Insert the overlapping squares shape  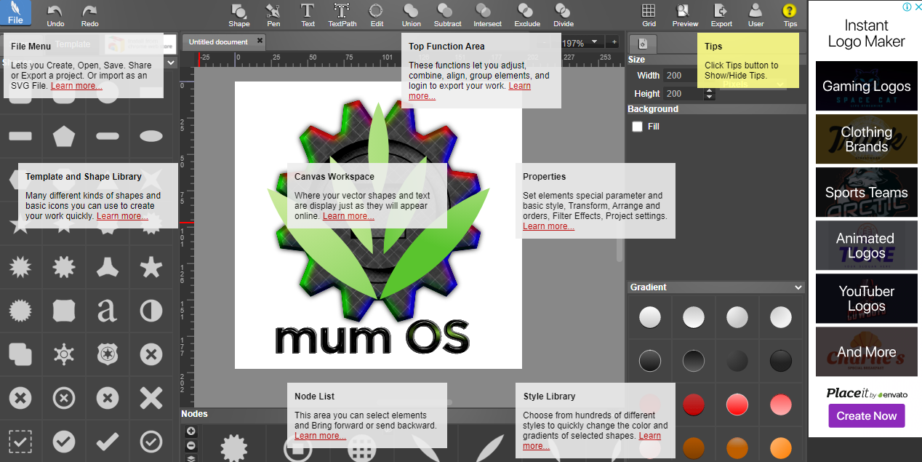tap(20, 354)
